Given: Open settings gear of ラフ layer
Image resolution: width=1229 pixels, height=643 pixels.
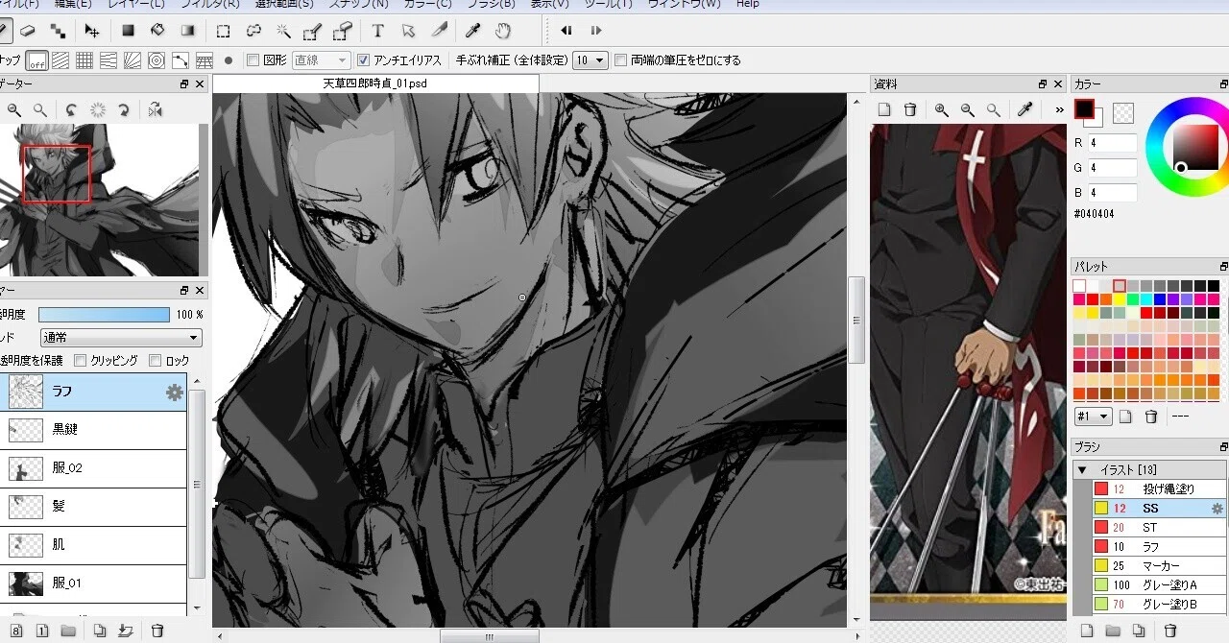Looking at the screenshot, I should pos(174,392).
